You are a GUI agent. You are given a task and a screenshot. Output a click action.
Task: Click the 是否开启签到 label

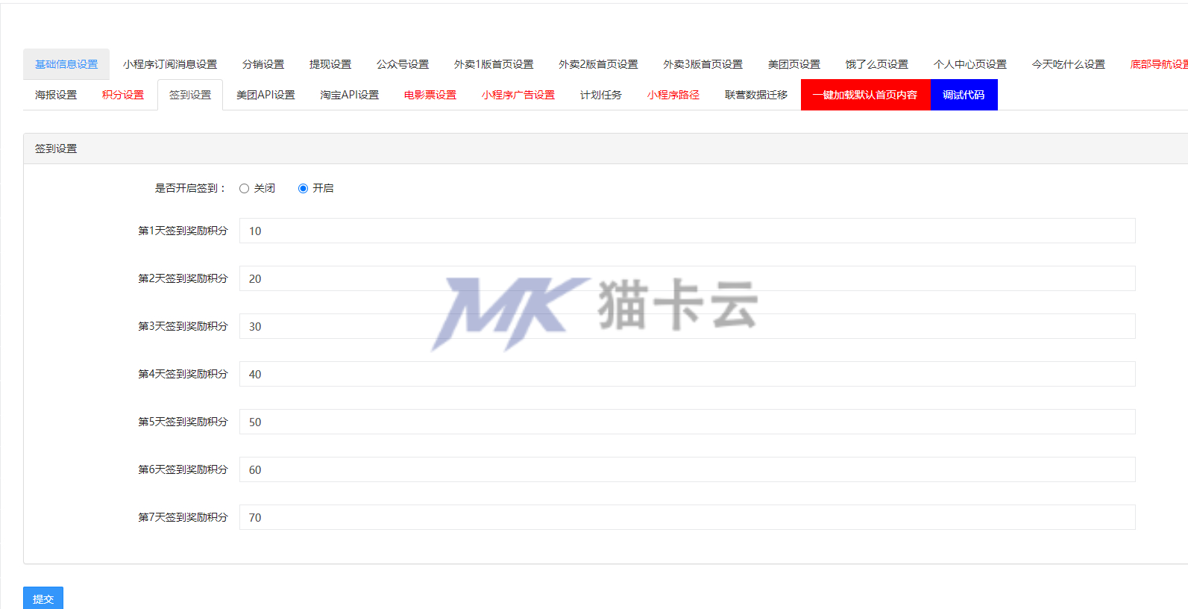coord(190,188)
